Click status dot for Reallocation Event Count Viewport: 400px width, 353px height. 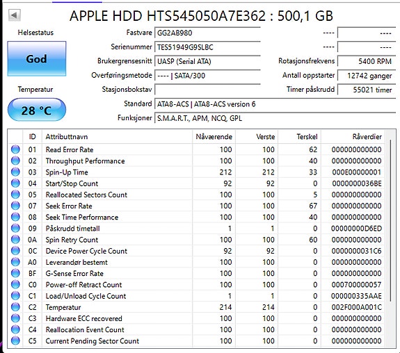(15, 329)
